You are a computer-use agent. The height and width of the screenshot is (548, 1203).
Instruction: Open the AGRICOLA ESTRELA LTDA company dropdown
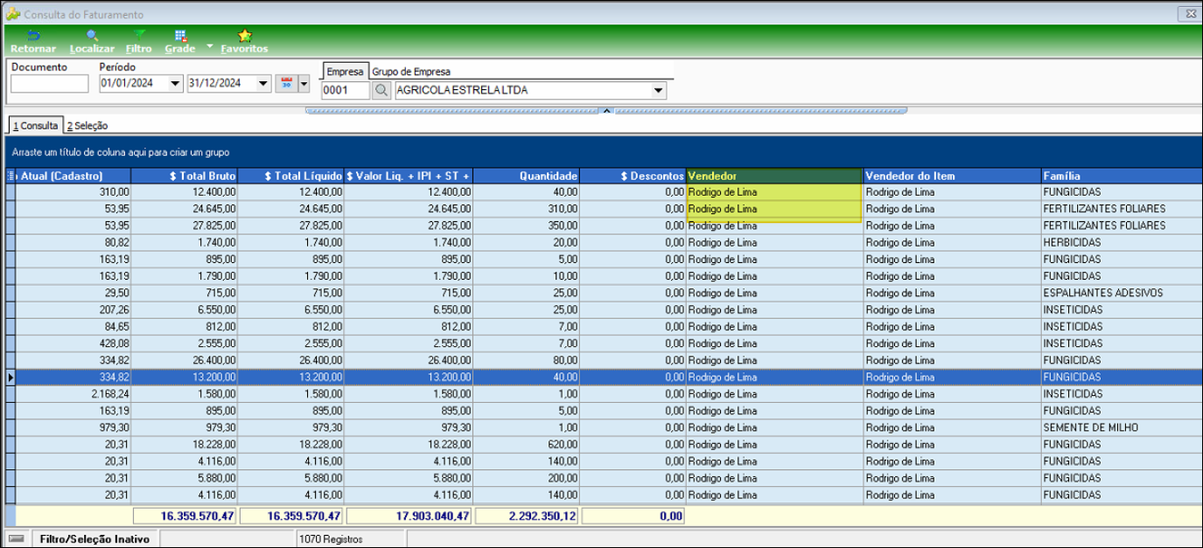[658, 90]
